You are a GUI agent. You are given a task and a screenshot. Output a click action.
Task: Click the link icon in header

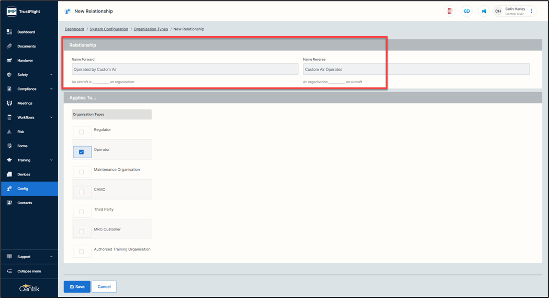click(x=466, y=11)
